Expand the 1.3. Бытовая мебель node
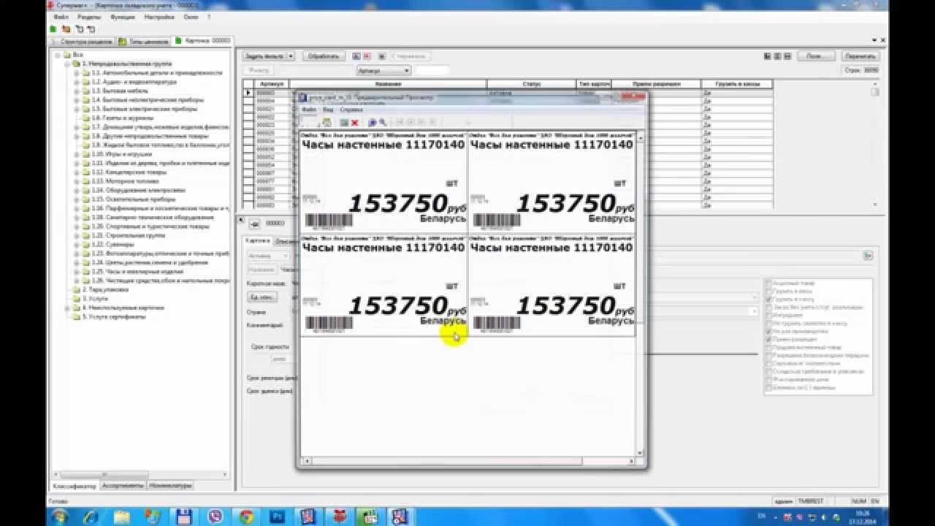Image resolution: width=935 pixels, height=526 pixels. pyautogui.click(x=76, y=91)
